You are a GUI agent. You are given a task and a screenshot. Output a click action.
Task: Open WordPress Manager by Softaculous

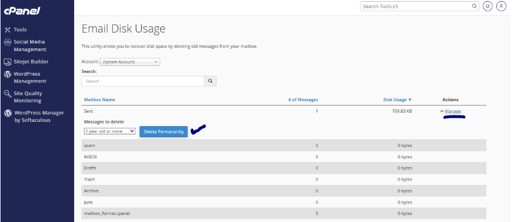pos(39,116)
